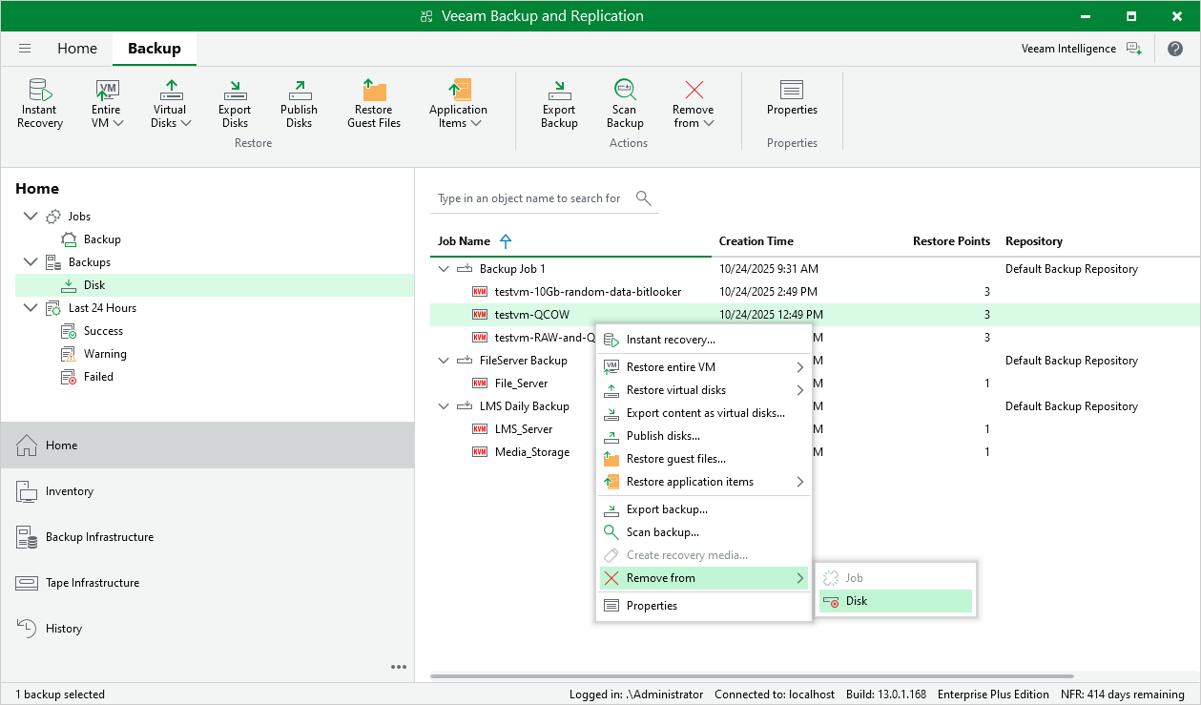This screenshot has width=1201, height=705.
Task: Sort by Restore Points column header
Action: 951,241
